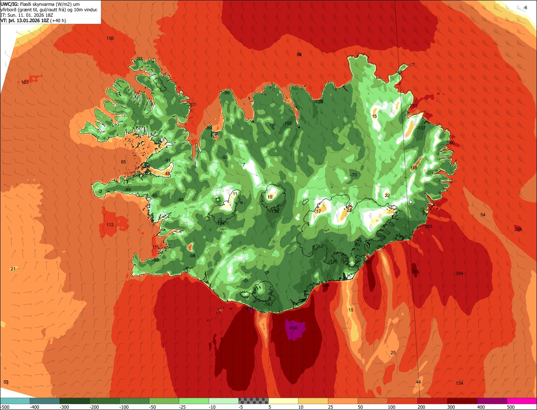This screenshot has width=537, height=410.
Task: Click the pale yellow legend swatch between 5 and 10
Action: click(x=283, y=400)
